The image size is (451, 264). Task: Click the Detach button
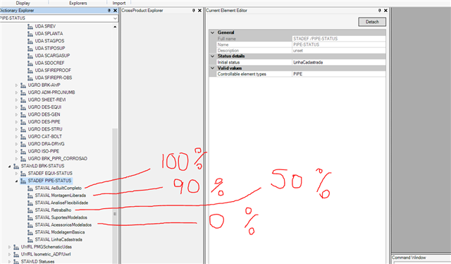click(x=372, y=22)
